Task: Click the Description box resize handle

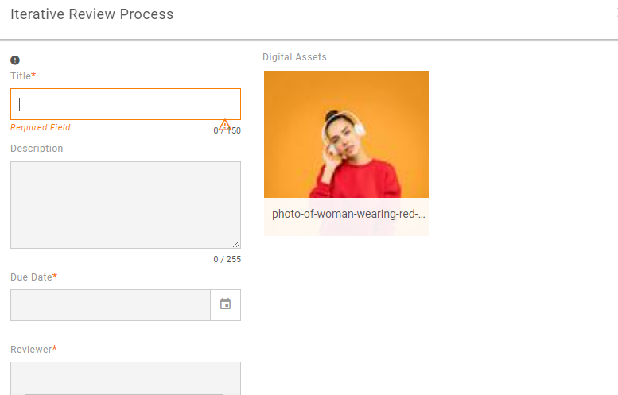Action: click(236, 244)
